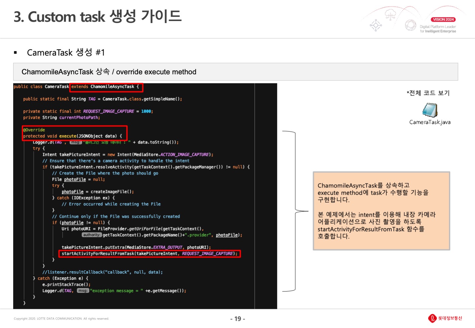Click the slide title '3. Custom task 생성 가이드'
475x328 pixels.
tap(98, 16)
